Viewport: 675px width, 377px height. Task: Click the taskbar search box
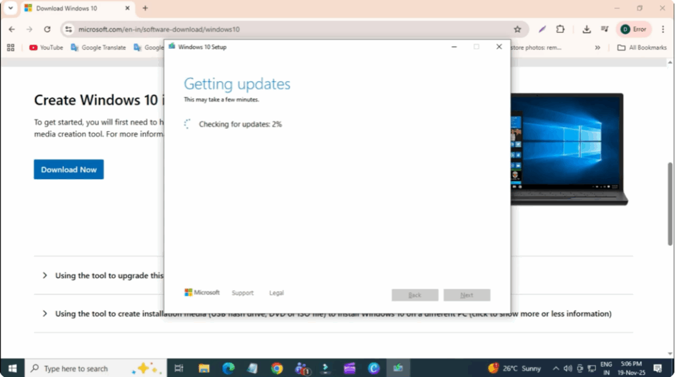coord(76,368)
